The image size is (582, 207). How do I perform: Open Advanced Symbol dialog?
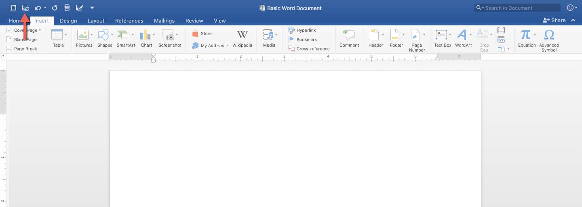(549, 39)
